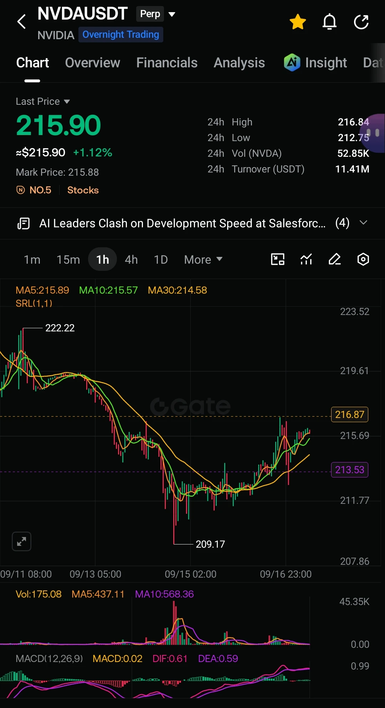Select the 1h timeframe
Viewport: 385px width, 708px height.
tap(102, 259)
